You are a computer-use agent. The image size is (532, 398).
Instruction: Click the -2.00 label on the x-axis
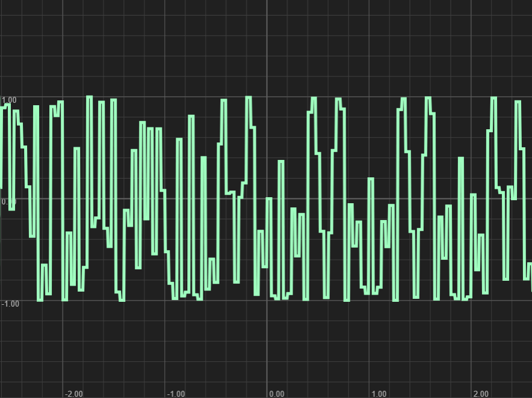coord(74,394)
